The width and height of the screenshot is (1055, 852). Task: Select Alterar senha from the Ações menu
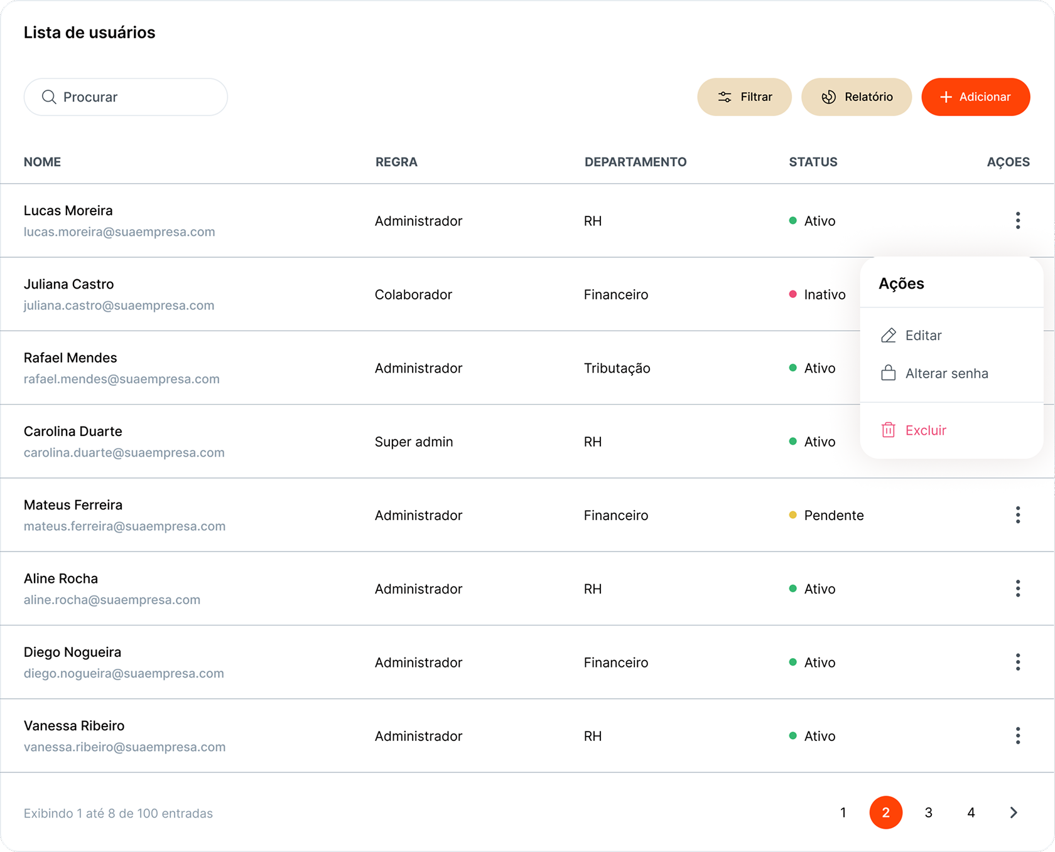point(946,373)
